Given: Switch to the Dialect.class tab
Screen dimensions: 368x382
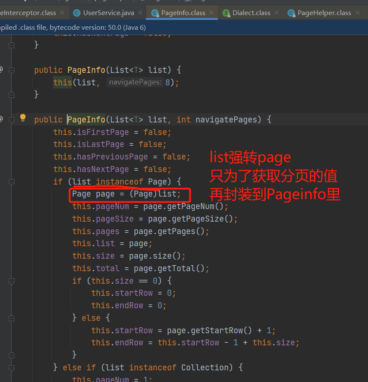Looking at the screenshot, I should tap(252, 13).
